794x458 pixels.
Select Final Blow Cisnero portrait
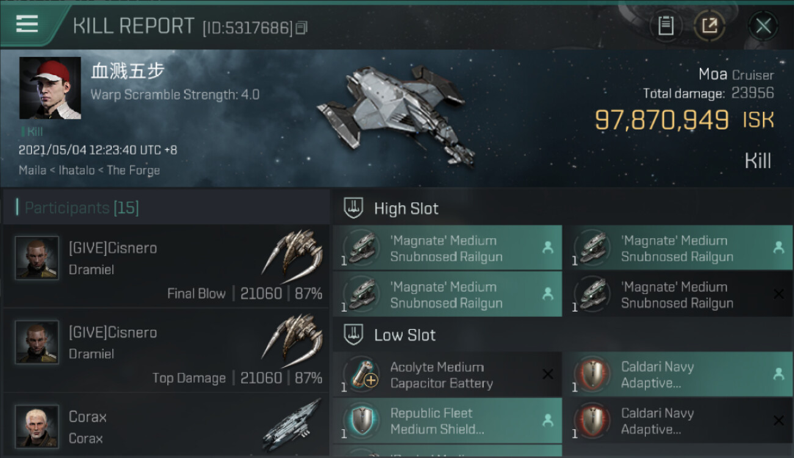(x=37, y=258)
